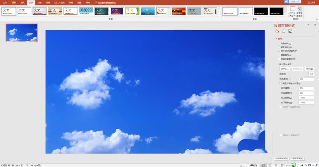Click the offset bottom -17% field

click(306, 103)
